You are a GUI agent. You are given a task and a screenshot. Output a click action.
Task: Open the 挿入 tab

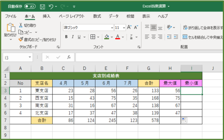click(47, 16)
